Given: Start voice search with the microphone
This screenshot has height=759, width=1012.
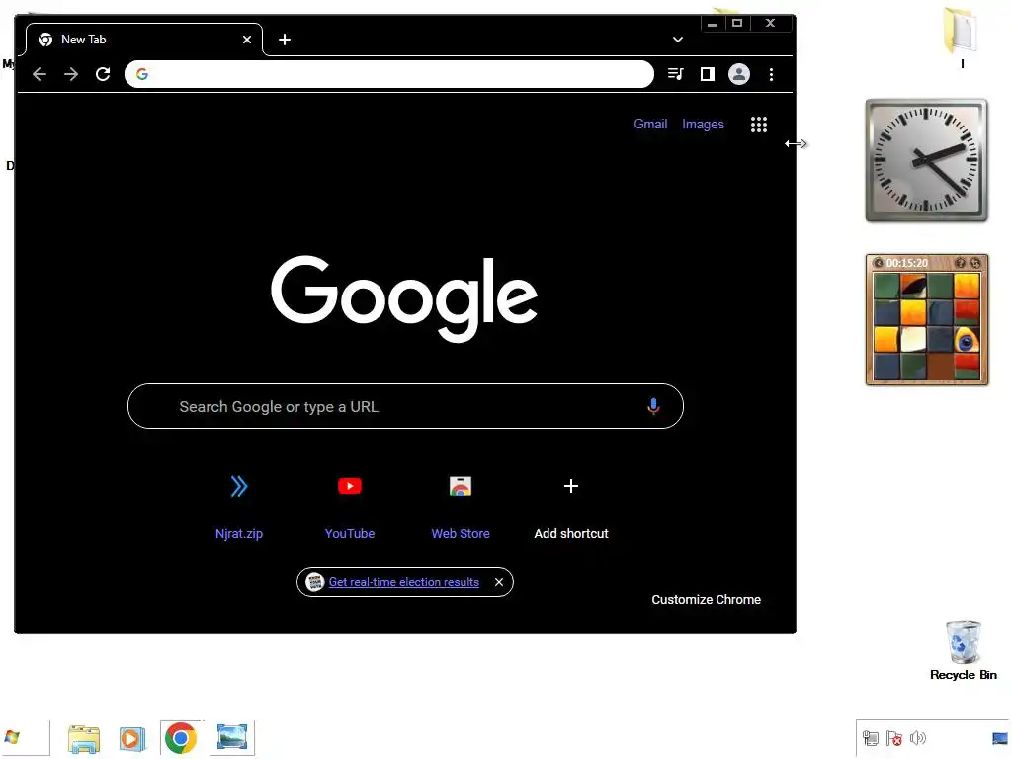Looking at the screenshot, I should (x=653, y=406).
